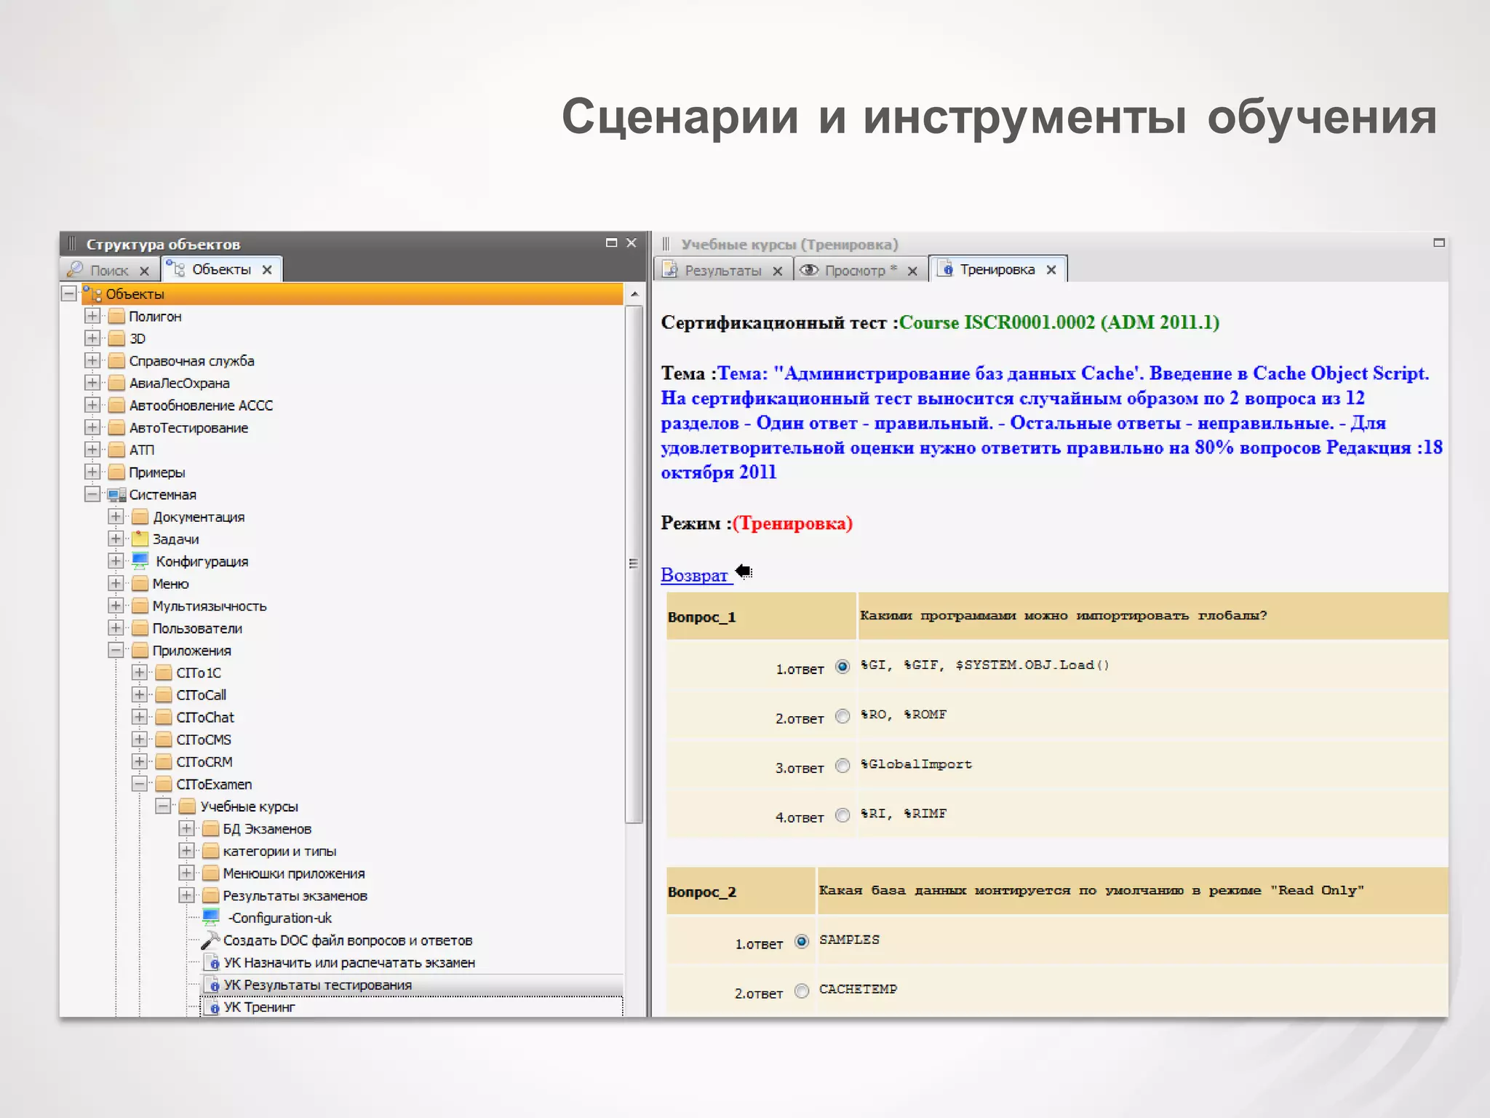Select the Мультиязычность tree item
Image resolution: width=1490 pixels, height=1118 pixels.
point(210,606)
